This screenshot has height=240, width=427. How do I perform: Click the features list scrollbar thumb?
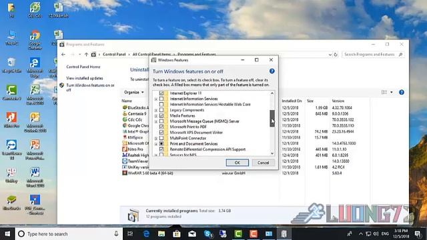272,119
